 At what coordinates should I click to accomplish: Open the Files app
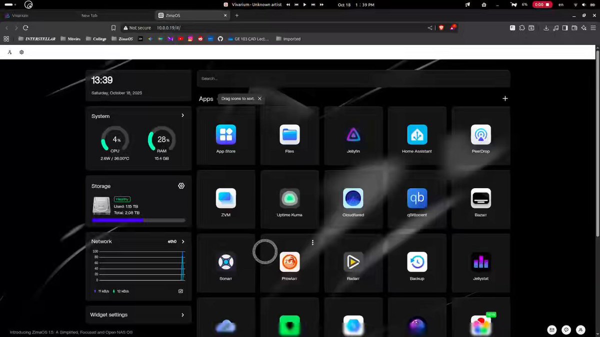coord(289,135)
